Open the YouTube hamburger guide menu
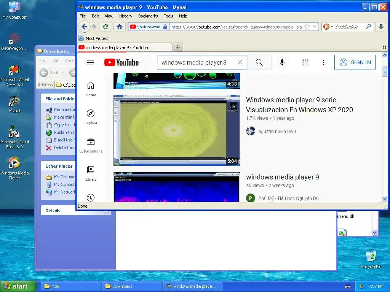The width and height of the screenshot is (390, 292). click(91, 62)
